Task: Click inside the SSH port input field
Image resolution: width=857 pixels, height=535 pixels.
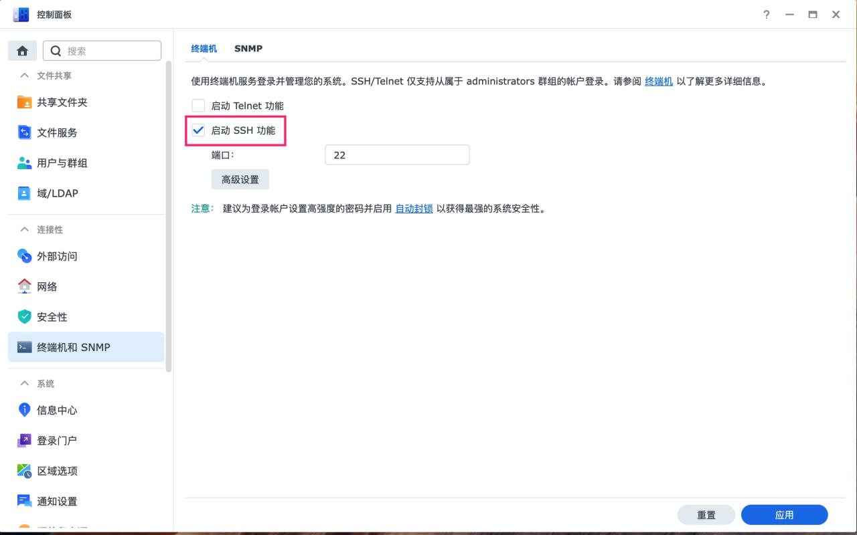Action: point(396,154)
